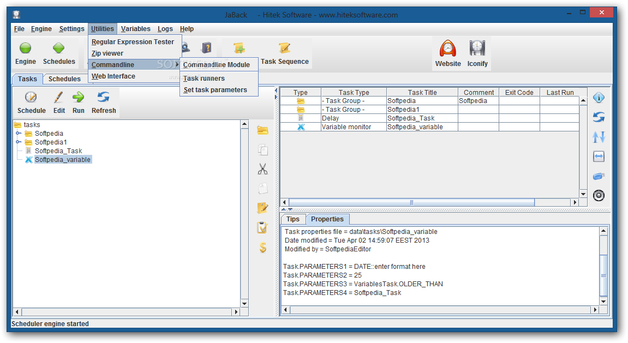
Task: Click the blue eraser-like icon on right sidebar
Action: 599,176
